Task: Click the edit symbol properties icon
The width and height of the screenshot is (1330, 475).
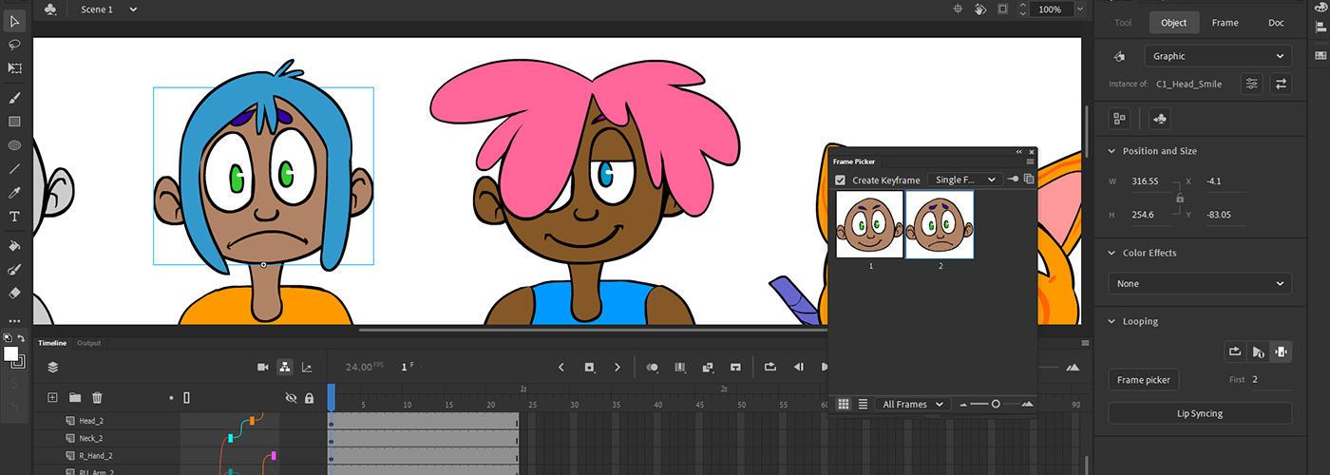Action: 1252,84
